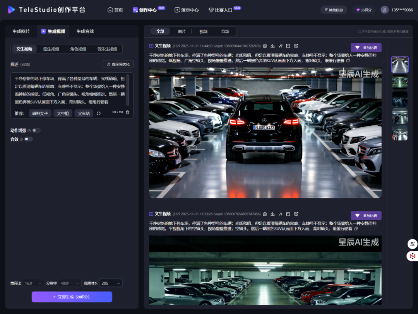Go to 演示中心 in the top navigation
Viewport: 418px width, 314px height.
[x=187, y=10]
